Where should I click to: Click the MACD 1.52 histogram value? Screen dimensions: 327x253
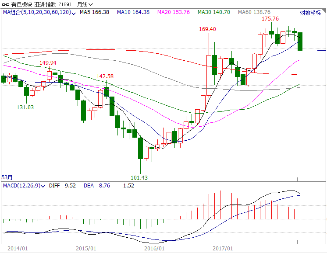click(x=128, y=185)
